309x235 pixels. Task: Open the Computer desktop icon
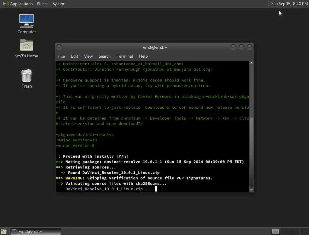(27, 24)
